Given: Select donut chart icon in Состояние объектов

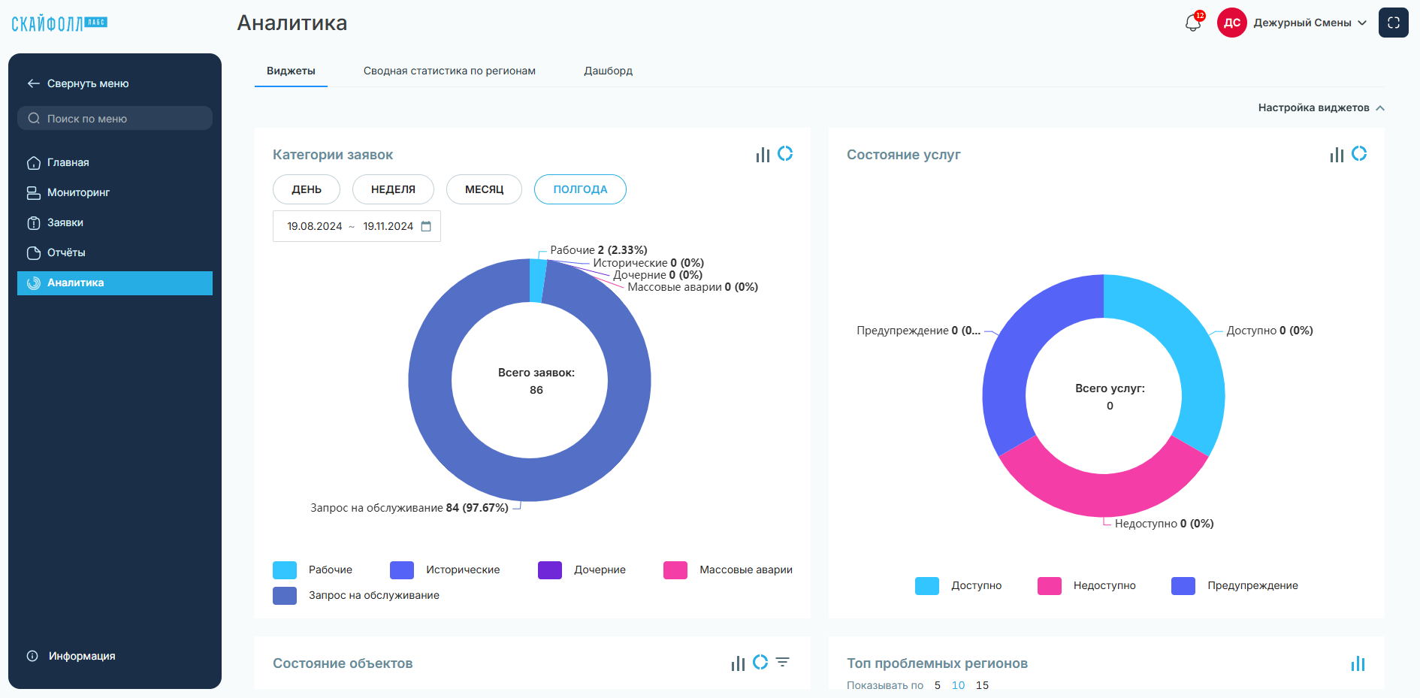Looking at the screenshot, I should (760, 663).
